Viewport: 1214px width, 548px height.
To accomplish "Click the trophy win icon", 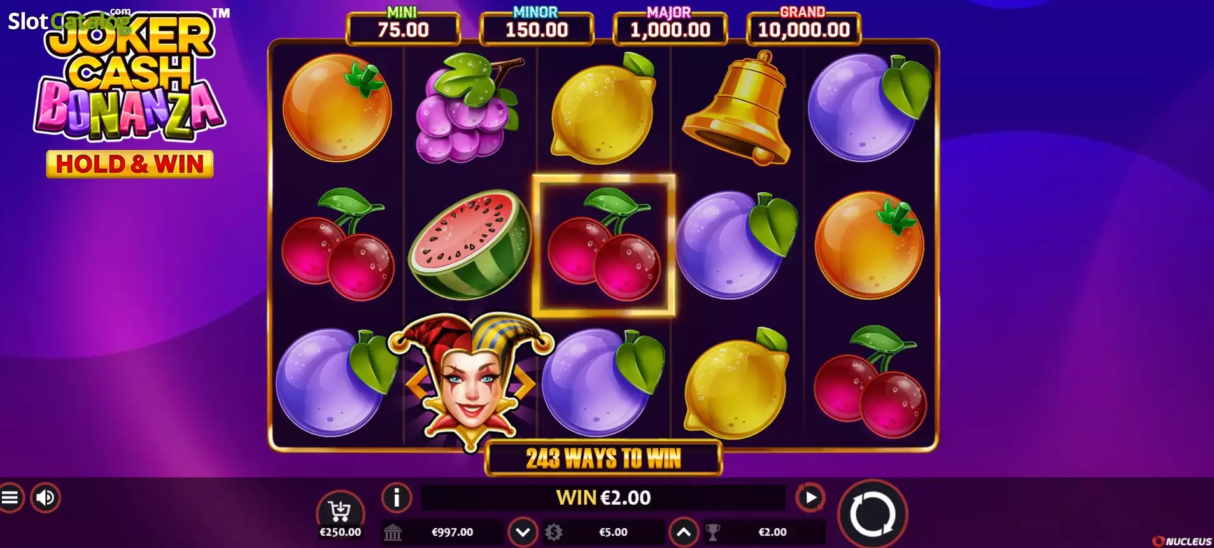I will 713,532.
